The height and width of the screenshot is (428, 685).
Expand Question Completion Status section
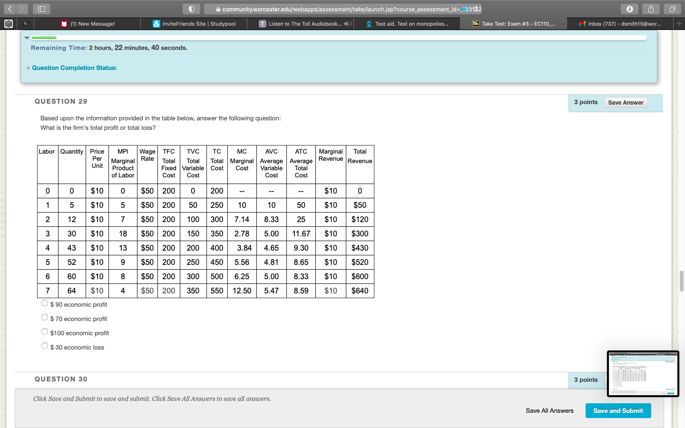[x=74, y=68]
